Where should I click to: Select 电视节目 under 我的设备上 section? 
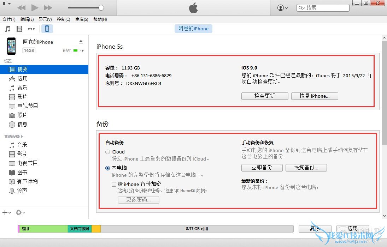pos(44,163)
